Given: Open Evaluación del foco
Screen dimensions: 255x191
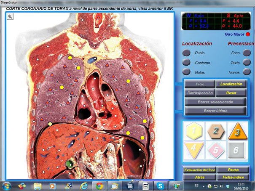Looking at the screenshot, I should click(199, 170).
